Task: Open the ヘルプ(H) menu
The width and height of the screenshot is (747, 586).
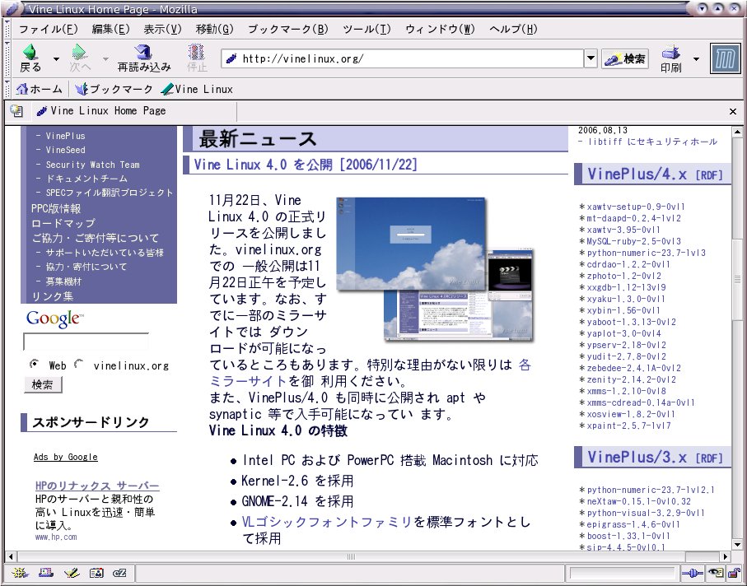Action: (513, 29)
